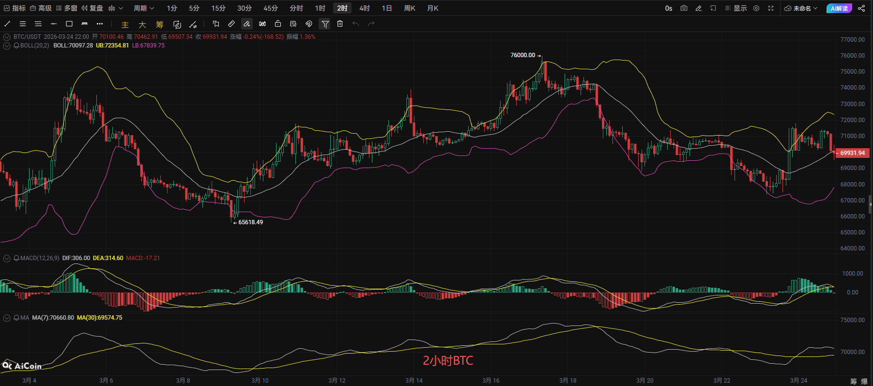Click the 69931.94 current price label

pos(852,153)
